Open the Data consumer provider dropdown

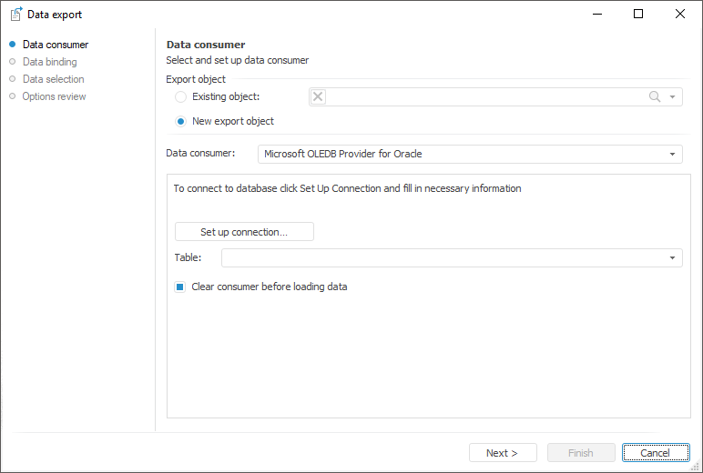672,154
